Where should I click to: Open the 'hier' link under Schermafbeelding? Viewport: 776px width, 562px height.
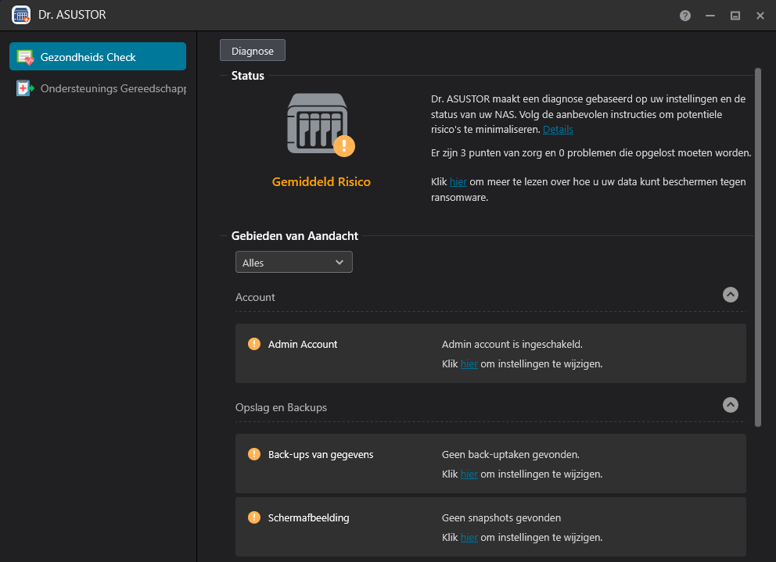point(469,537)
